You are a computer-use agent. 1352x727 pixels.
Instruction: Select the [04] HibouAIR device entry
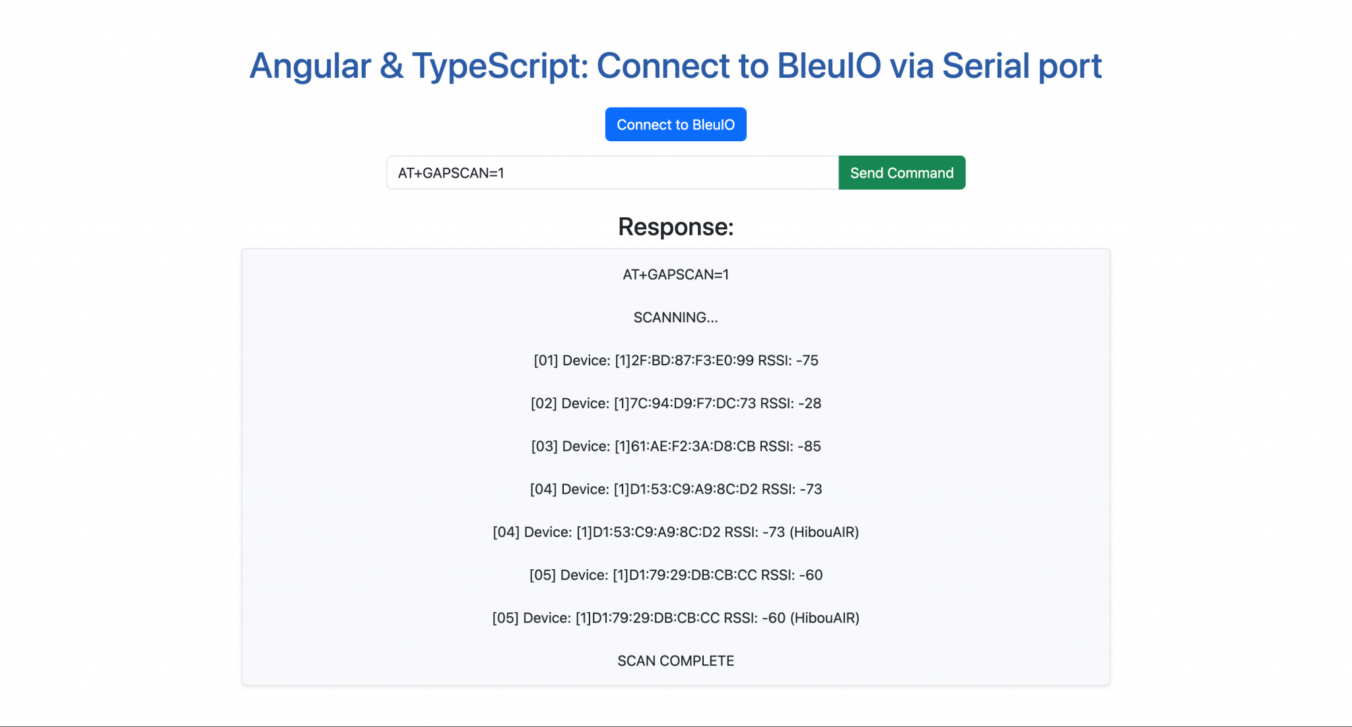pos(675,532)
